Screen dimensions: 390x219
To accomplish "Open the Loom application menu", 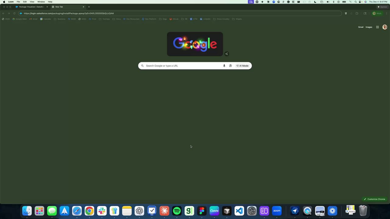I will pyautogui.click(x=11, y=2).
